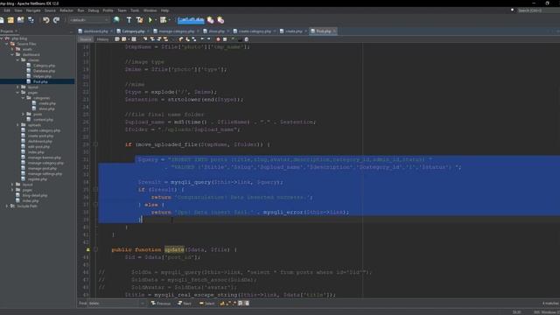Viewport: 560px width, 315px height.
Task: Close the Post.php editor tab
Action: tap(334, 31)
